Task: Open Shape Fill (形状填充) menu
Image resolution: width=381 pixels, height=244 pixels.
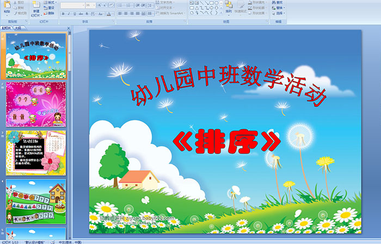Action: 257,2
